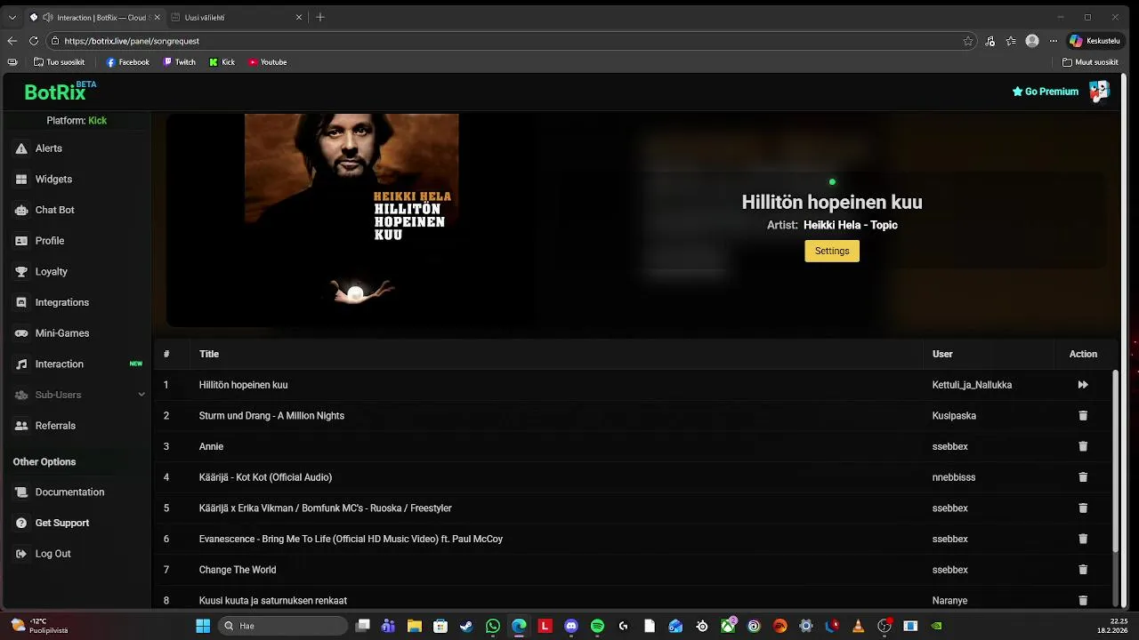Open the Muut suosikit folder
Image resolution: width=1139 pixels, height=640 pixels.
click(x=1090, y=62)
